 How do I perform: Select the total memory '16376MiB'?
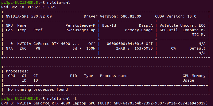tap(144, 48)
